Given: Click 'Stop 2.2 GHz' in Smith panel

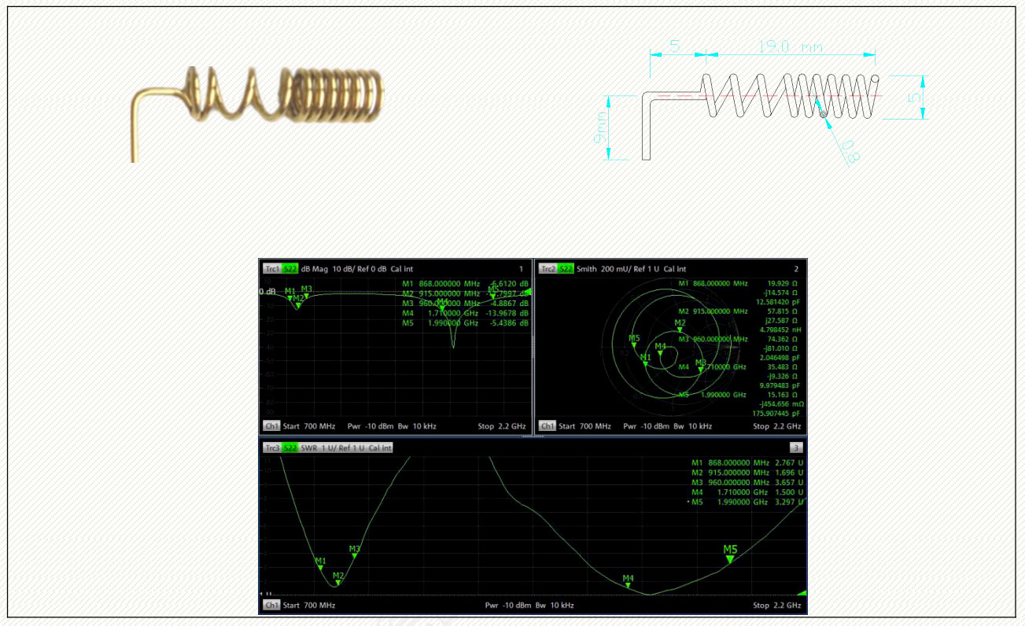Looking at the screenshot, I should tap(777, 426).
